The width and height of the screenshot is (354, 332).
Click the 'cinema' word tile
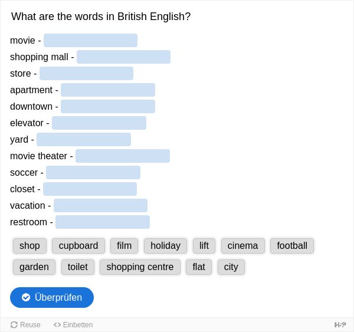pyautogui.click(x=242, y=245)
